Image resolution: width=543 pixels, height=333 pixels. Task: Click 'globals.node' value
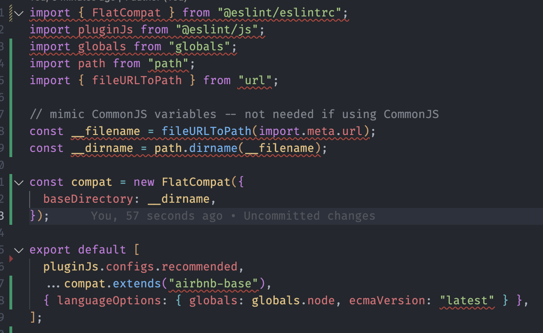coord(293,301)
